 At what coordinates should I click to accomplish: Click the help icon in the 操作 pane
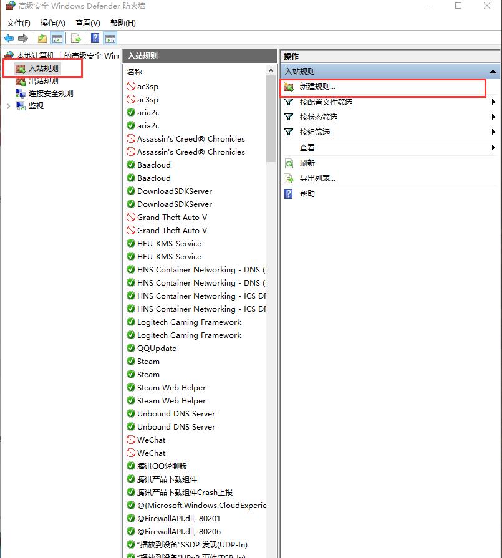pyautogui.click(x=289, y=194)
